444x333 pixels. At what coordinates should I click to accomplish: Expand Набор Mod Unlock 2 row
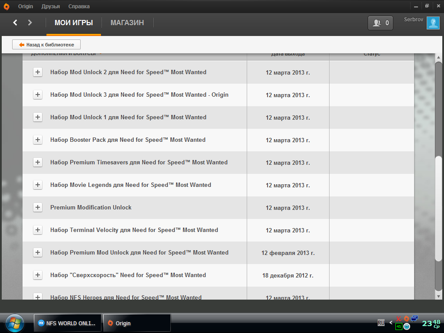point(38,72)
